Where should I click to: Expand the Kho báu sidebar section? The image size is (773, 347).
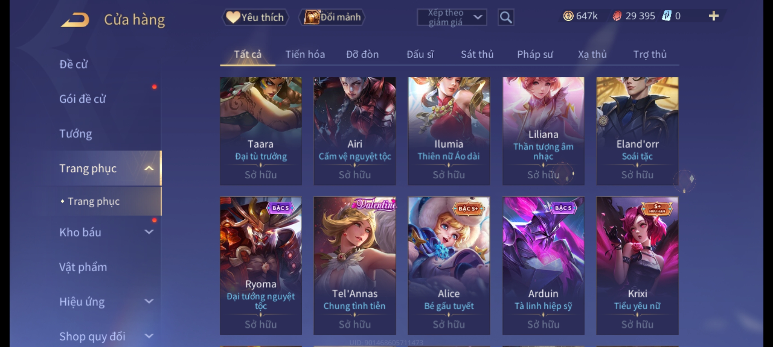[149, 232]
